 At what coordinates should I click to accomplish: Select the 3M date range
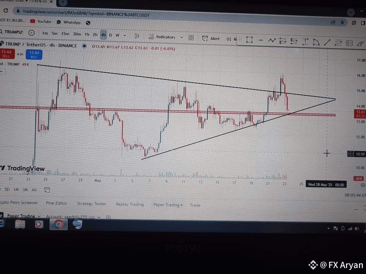pyautogui.click(x=25, y=190)
